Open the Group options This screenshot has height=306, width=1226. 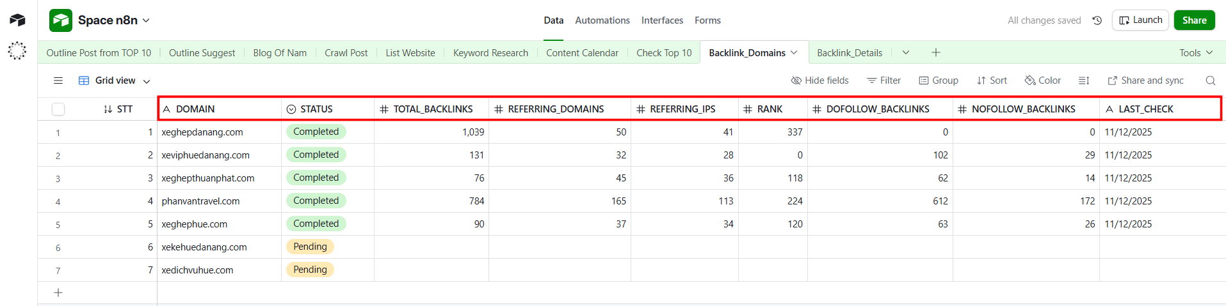[x=939, y=80]
